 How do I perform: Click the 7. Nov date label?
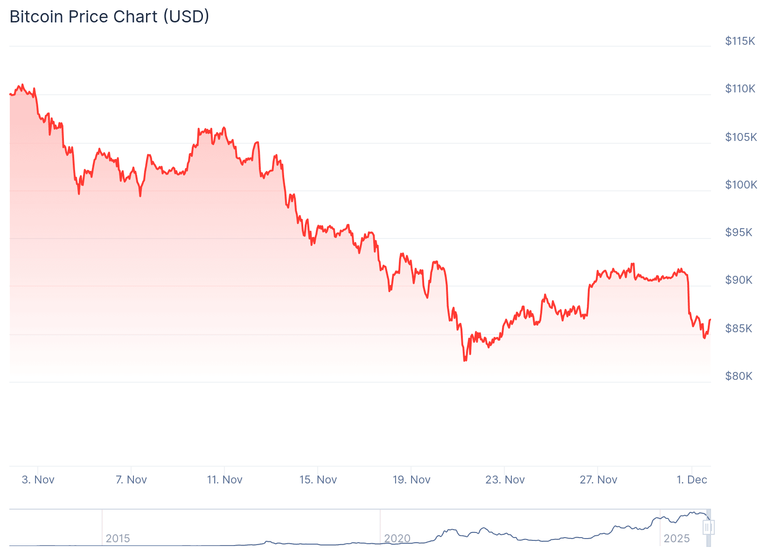tap(132, 480)
